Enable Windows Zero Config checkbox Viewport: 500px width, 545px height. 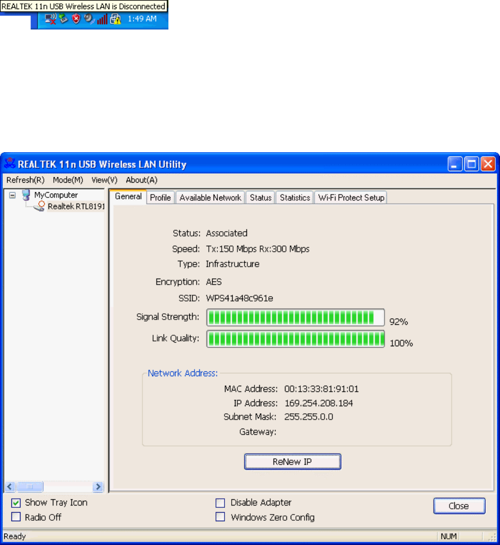click(220, 517)
